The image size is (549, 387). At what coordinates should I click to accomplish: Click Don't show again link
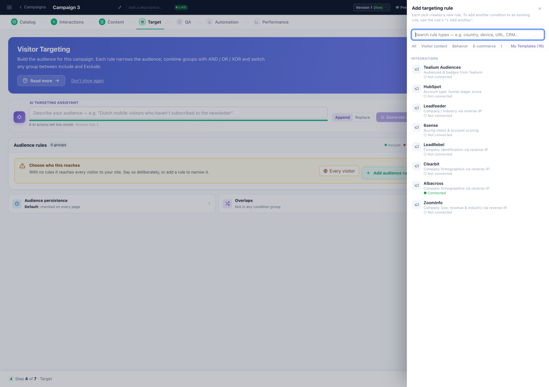pyautogui.click(x=88, y=80)
